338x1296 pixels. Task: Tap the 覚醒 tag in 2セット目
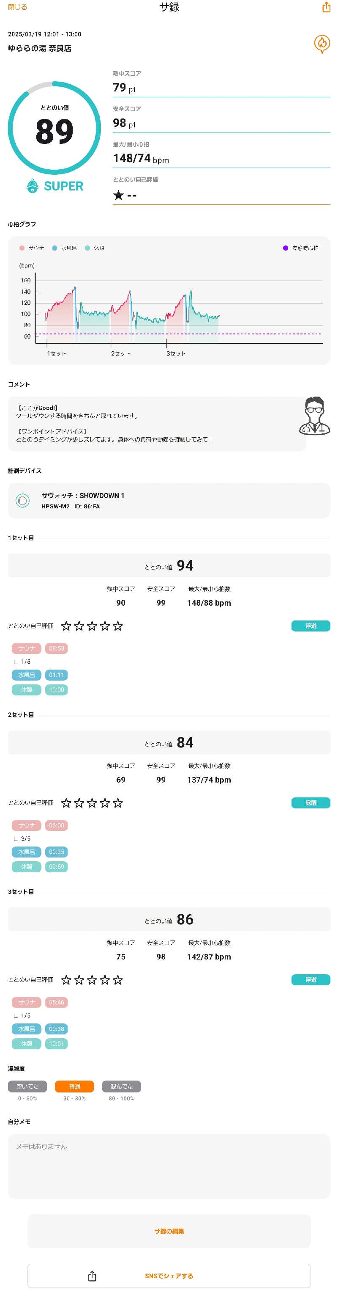pyautogui.click(x=311, y=803)
